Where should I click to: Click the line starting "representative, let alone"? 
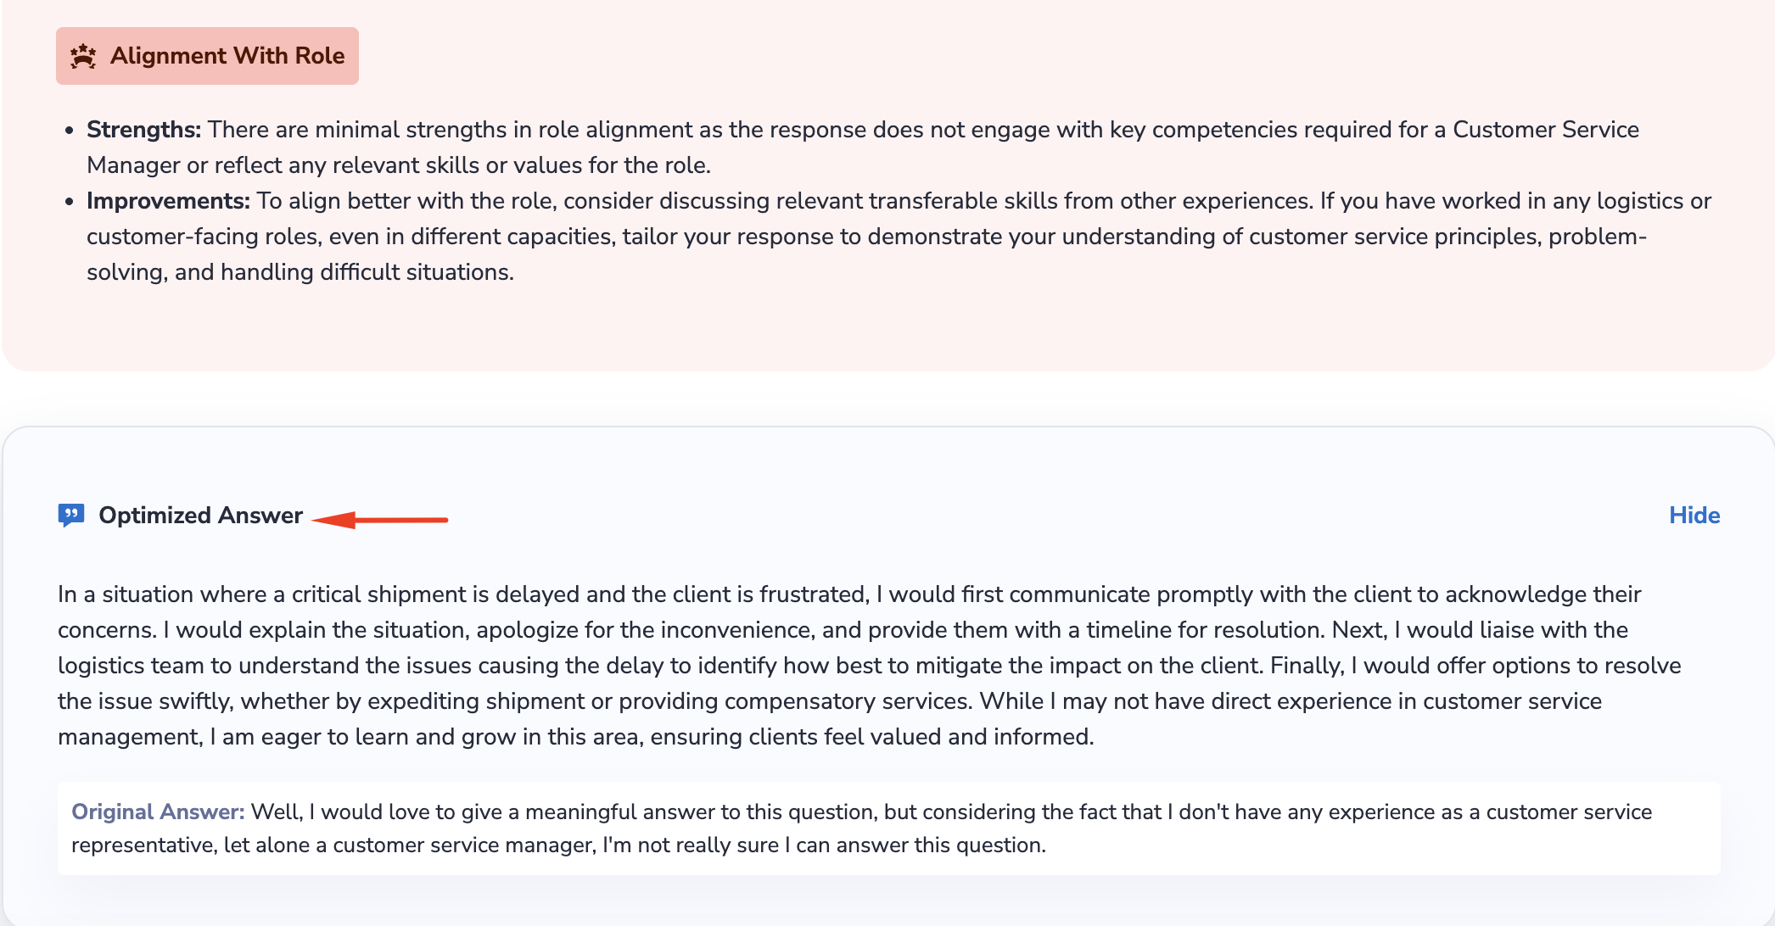[x=558, y=845]
